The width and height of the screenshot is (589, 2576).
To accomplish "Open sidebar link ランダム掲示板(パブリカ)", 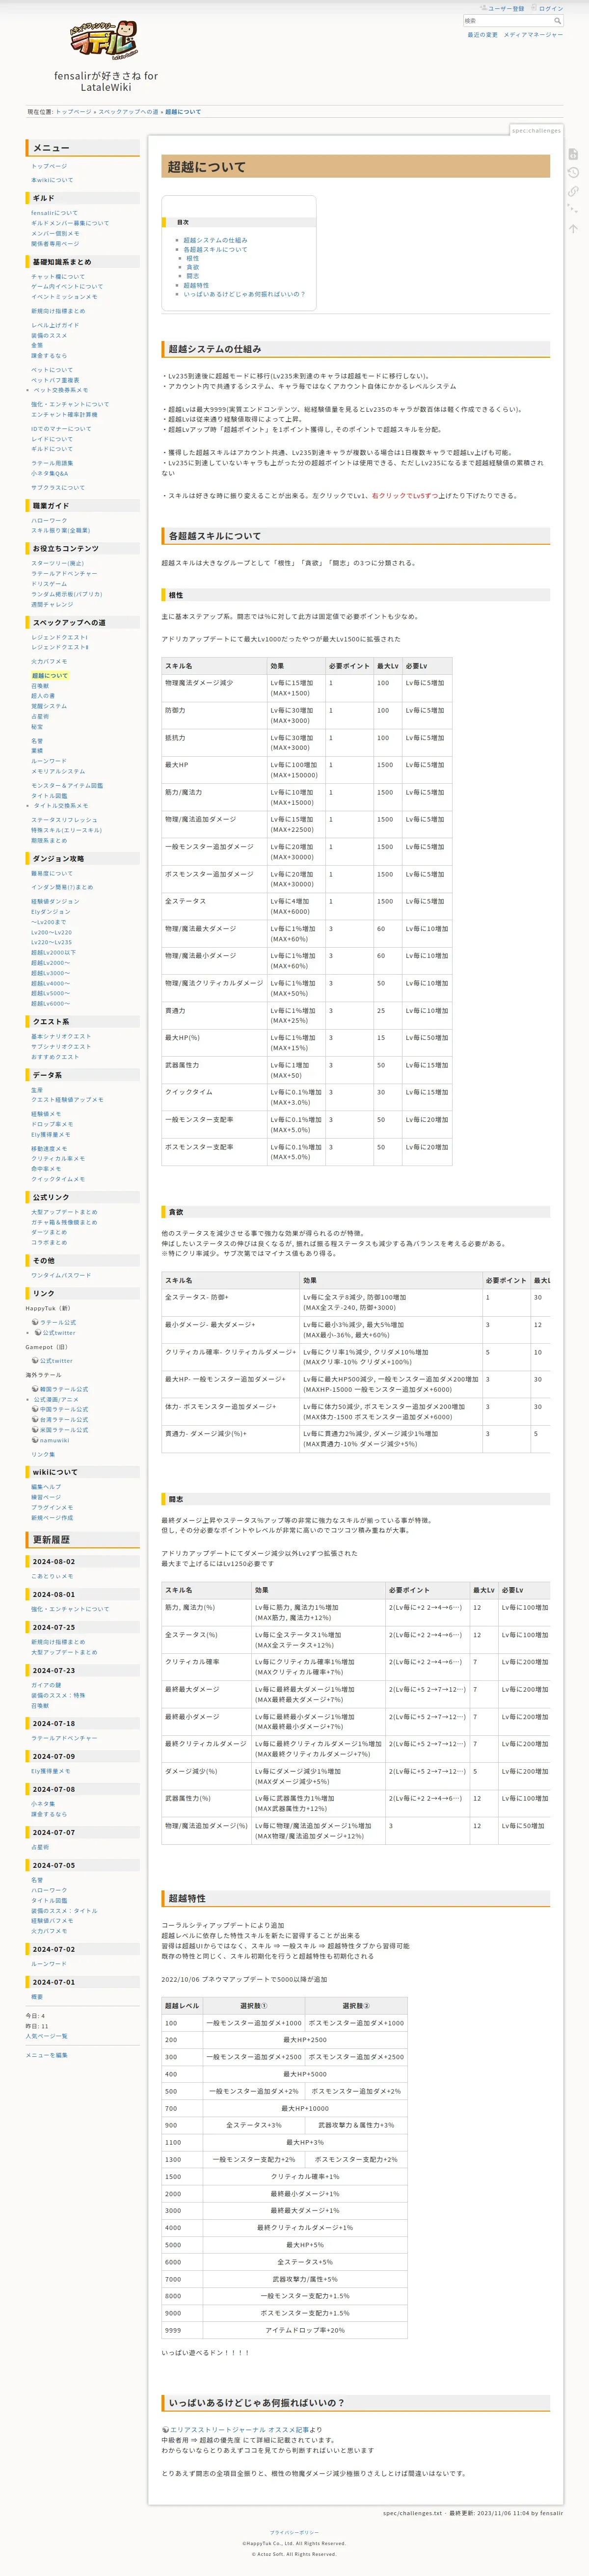I will pos(67,594).
